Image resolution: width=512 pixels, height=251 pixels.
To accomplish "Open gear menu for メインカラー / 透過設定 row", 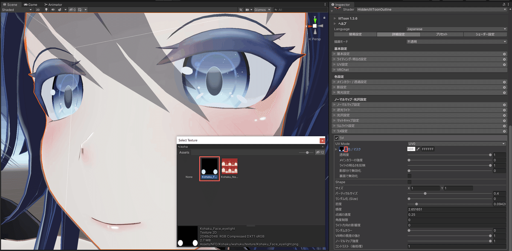I will pyautogui.click(x=504, y=82).
